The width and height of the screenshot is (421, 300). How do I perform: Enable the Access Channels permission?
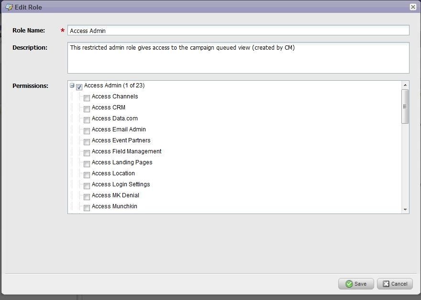[x=87, y=98]
